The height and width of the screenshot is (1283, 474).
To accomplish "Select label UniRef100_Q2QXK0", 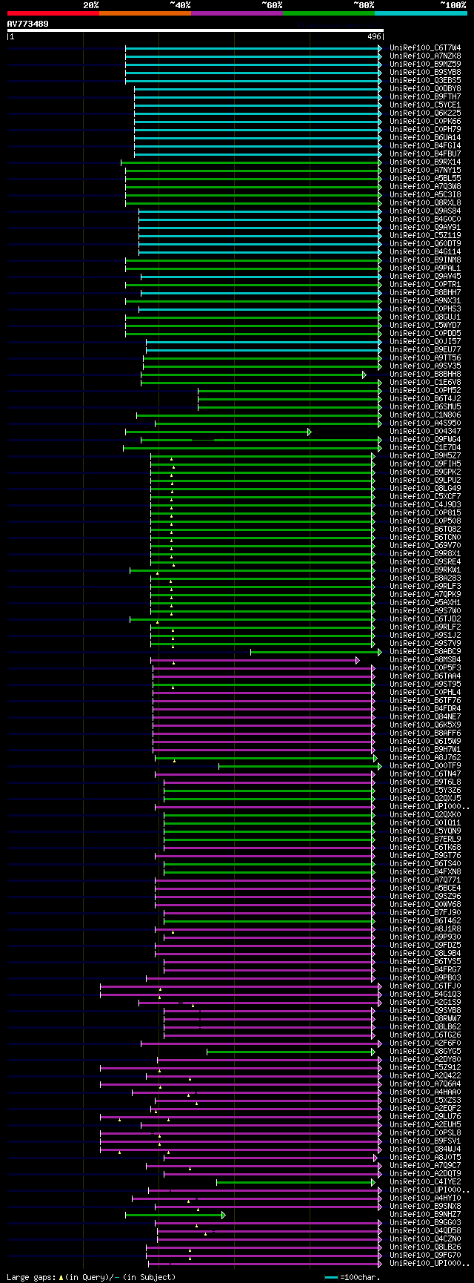I will [425, 815].
